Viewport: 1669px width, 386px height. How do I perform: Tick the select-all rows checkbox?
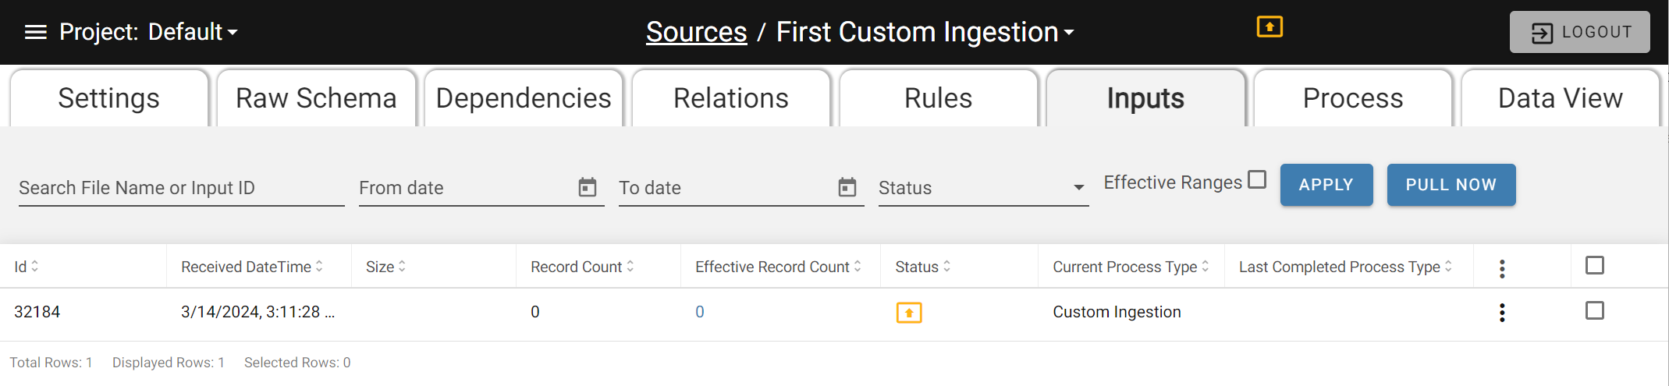click(x=1595, y=265)
